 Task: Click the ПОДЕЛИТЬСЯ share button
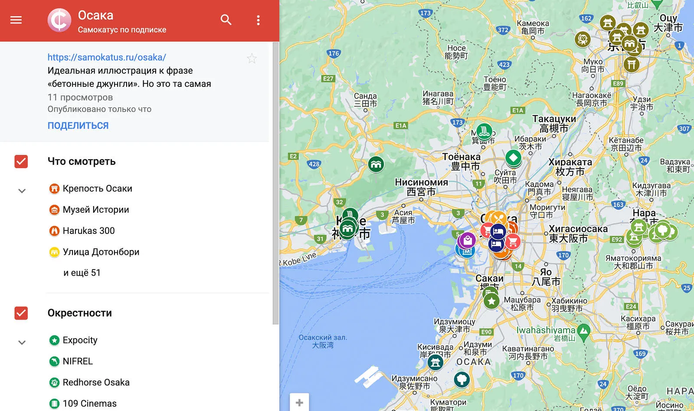[78, 125]
